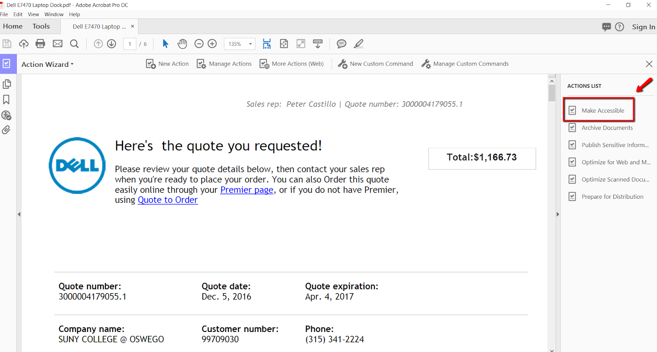This screenshot has height=352, width=657.
Task: Activate the Hand pan tool
Action: click(182, 44)
